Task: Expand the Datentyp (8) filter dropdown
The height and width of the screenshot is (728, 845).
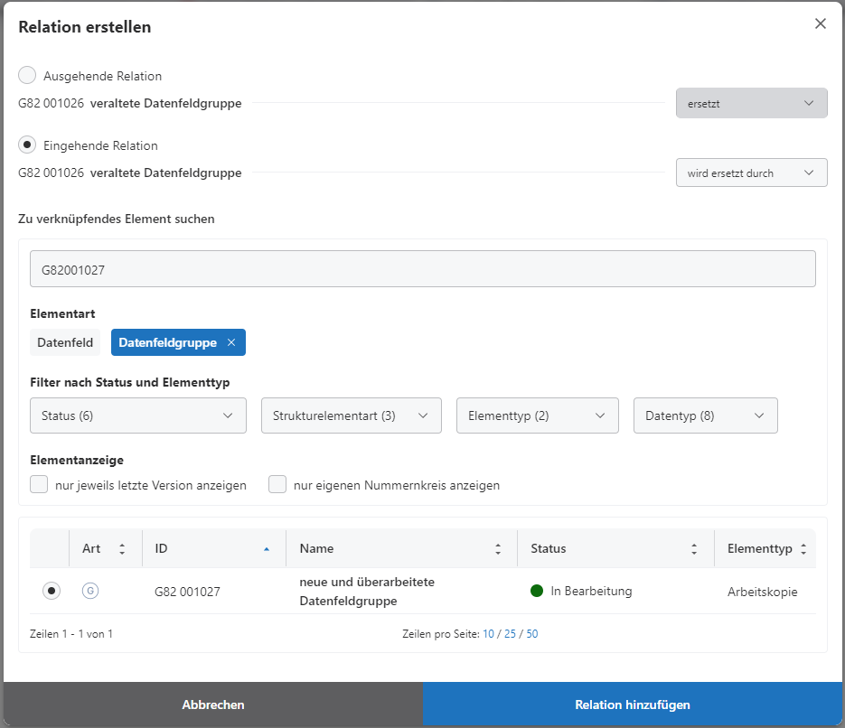Action: [x=705, y=415]
